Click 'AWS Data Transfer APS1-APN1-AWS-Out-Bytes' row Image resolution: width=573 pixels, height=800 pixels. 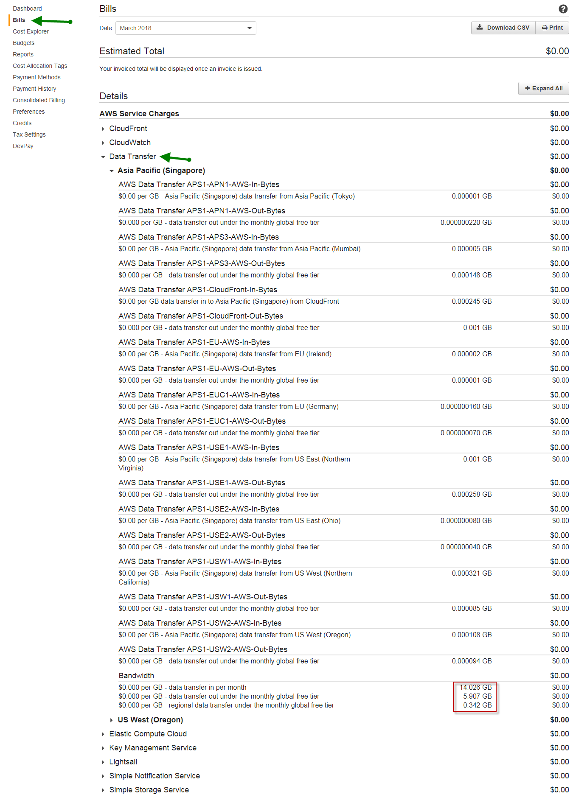[x=343, y=211]
